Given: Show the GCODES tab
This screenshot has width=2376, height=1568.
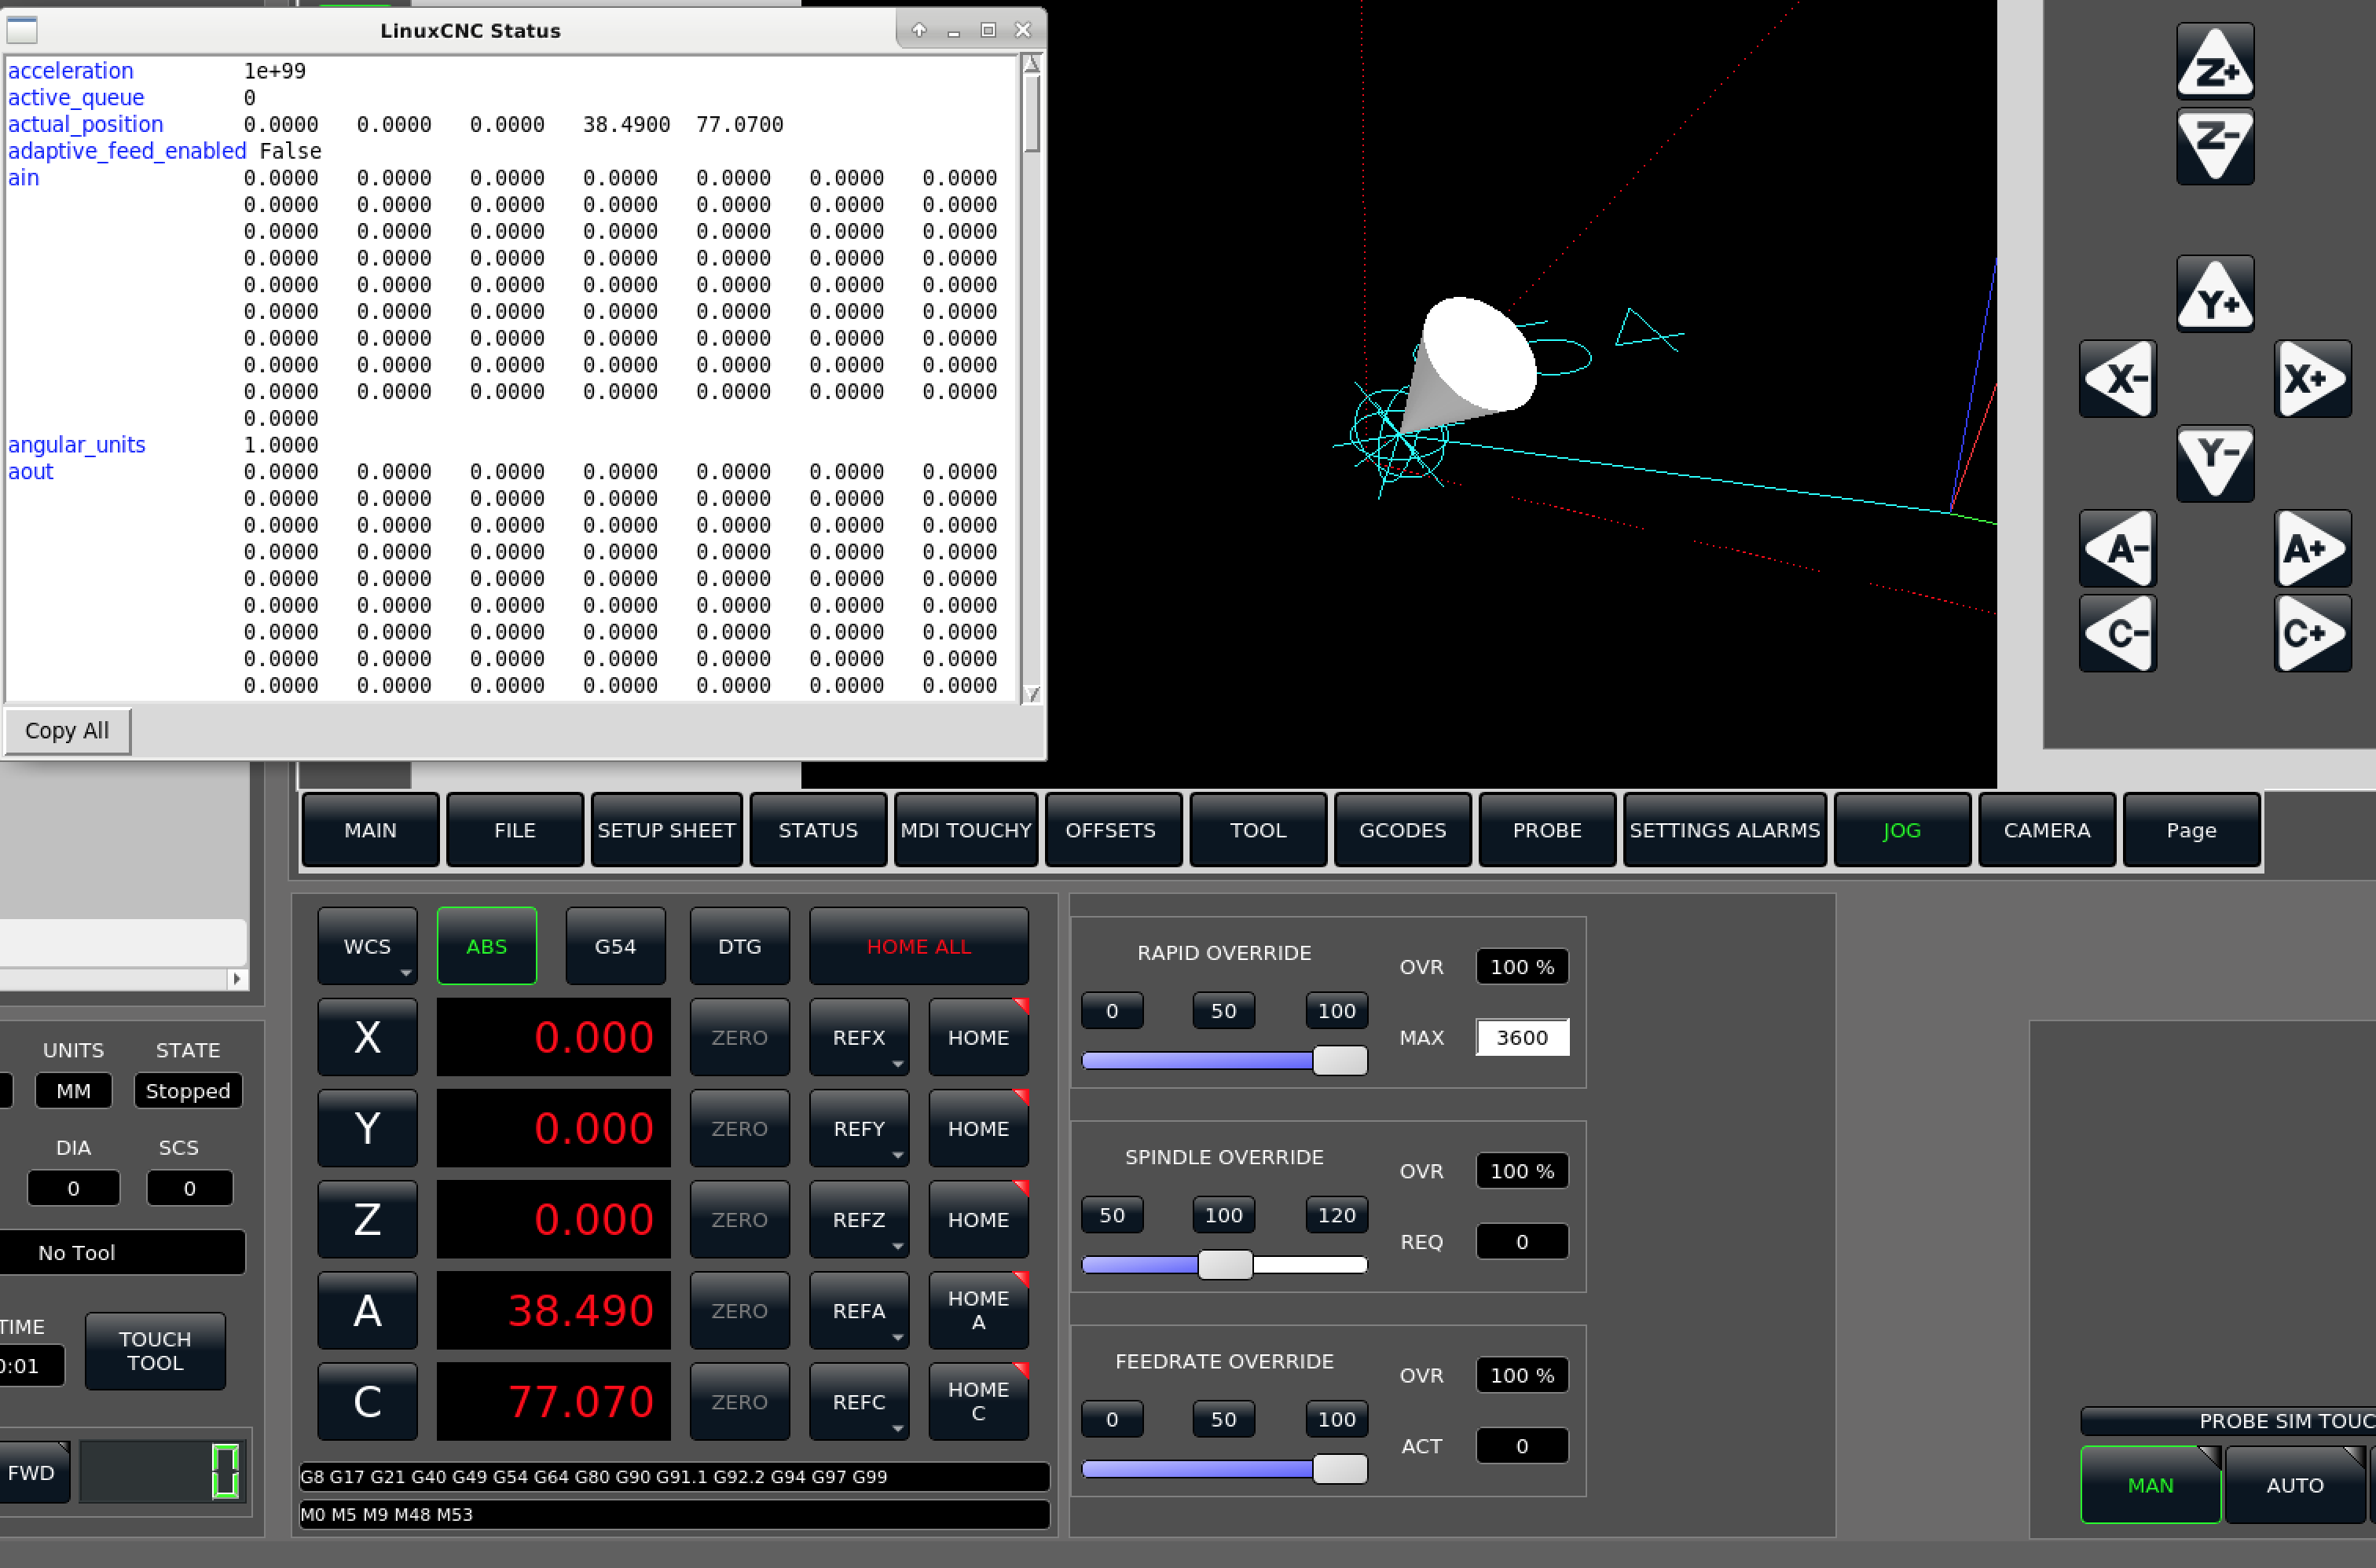Looking at the screenshot, I should (1403, 830).
